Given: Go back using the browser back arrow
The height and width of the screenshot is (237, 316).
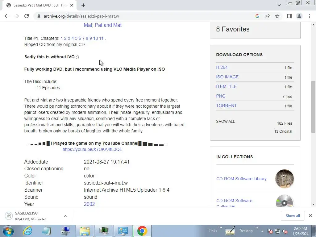Looking at the screenshot, I should click(x=7, y=16).
